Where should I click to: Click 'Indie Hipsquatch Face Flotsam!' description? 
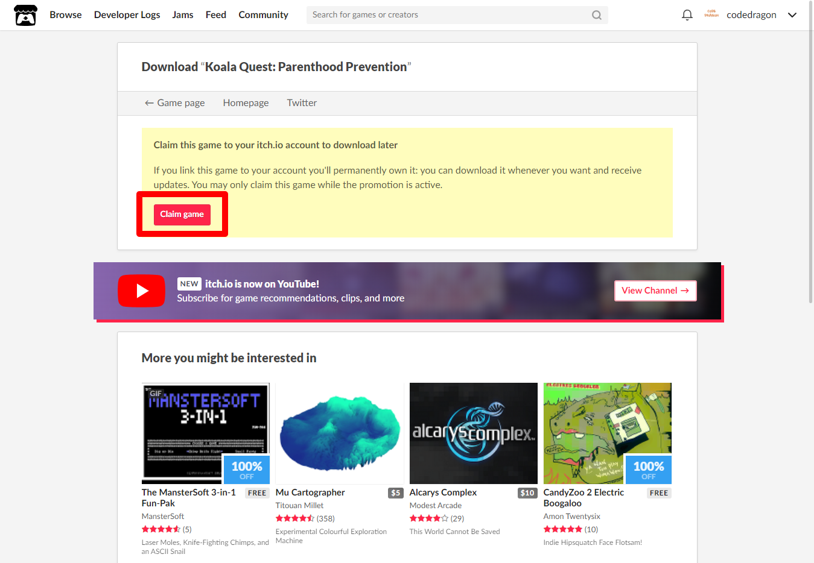point(593,543)
